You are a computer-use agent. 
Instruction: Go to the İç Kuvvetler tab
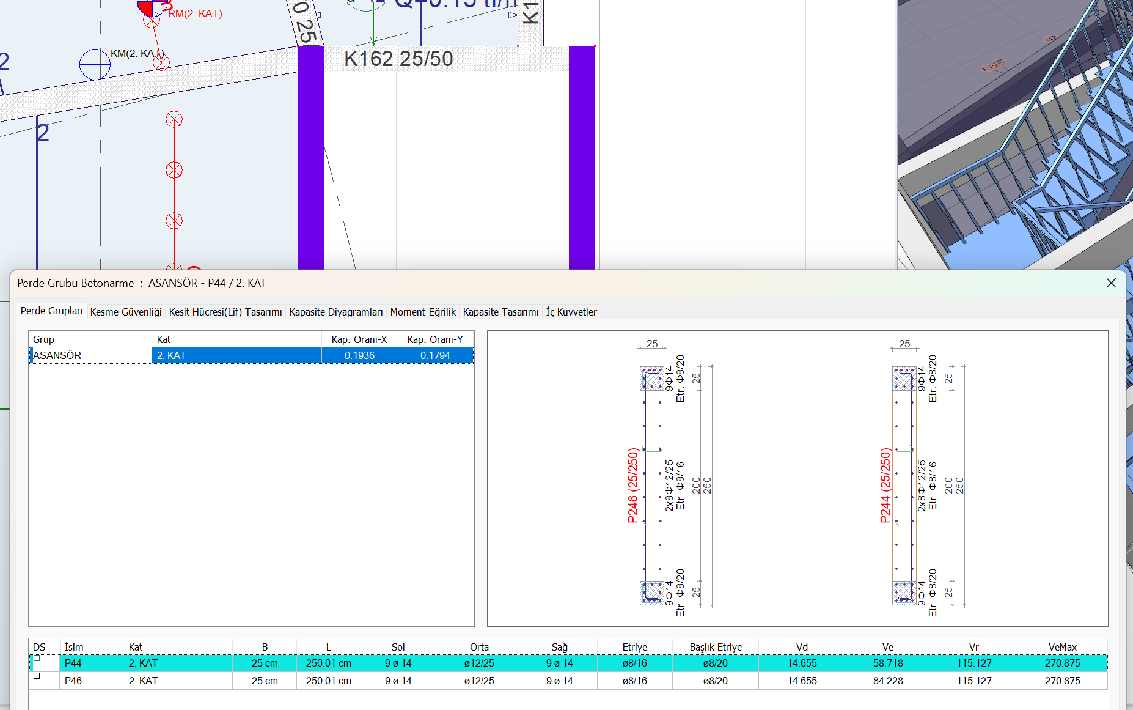[571, 312]
